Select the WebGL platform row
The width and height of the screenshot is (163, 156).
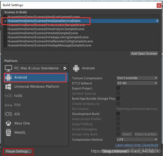pyautogui.click(x=36, y=133)
